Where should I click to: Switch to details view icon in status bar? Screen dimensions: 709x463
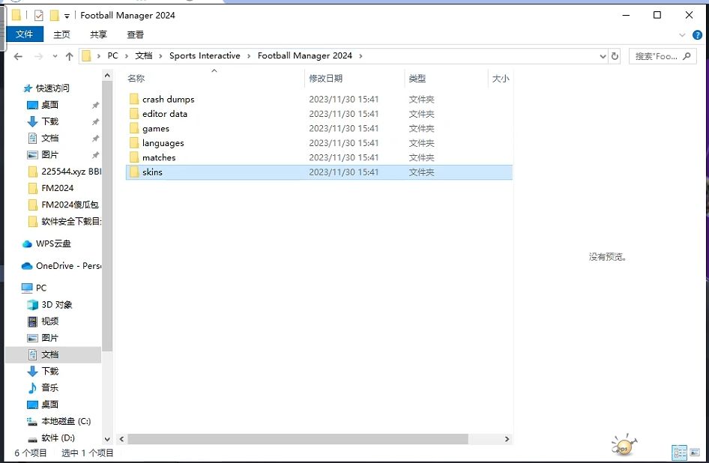(679, 453)
